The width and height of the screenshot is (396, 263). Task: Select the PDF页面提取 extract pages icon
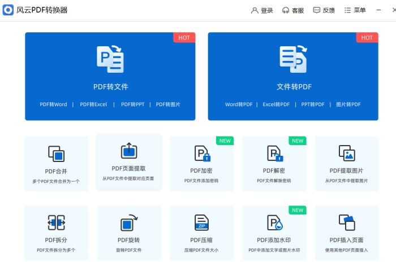pos(129,151)
